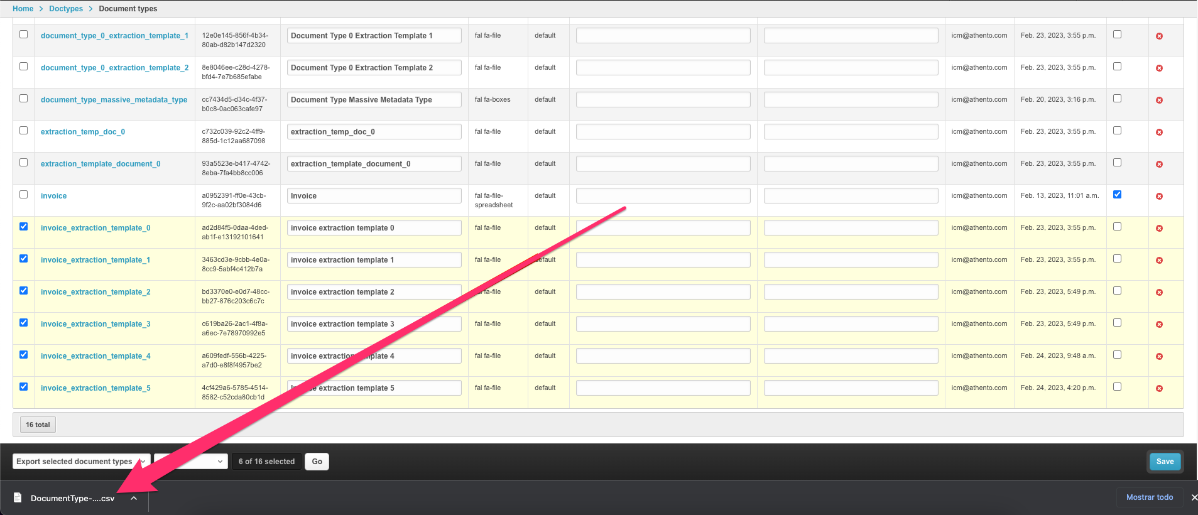Click delete icon for invoice_extraction_template_2 row

point(1159,293)
